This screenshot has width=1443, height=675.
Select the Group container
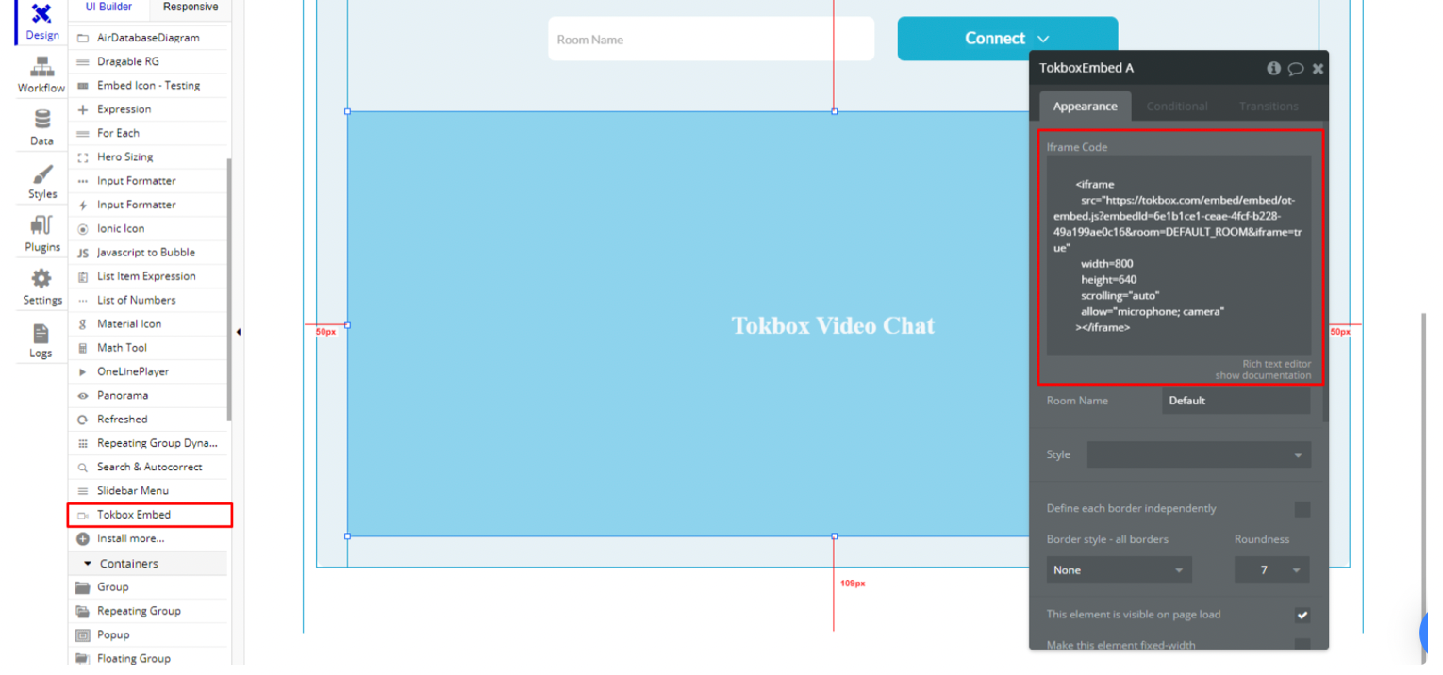point(149,587)
